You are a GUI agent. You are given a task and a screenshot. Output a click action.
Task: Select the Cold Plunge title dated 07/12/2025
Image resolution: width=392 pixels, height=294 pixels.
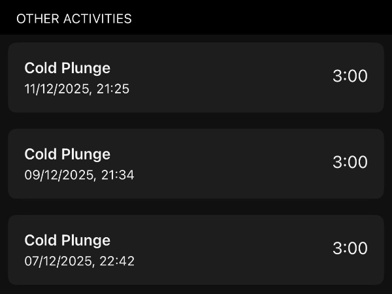[x=67, y=240]
